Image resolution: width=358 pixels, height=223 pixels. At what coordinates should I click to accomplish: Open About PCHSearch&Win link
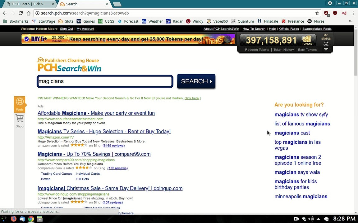221,29
